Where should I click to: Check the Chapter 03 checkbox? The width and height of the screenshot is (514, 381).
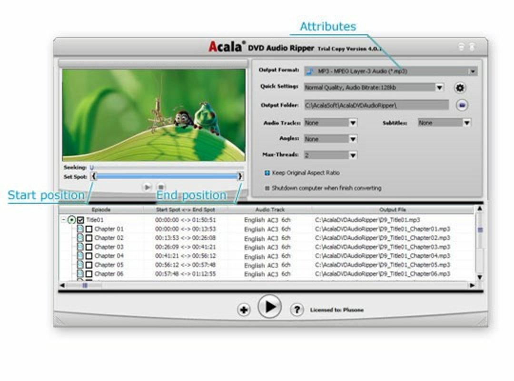pyautogui.click(x=89, y=247)
